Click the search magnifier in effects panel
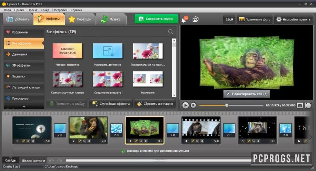Screen dimensions: 316x171 click(x=171, y=32)
